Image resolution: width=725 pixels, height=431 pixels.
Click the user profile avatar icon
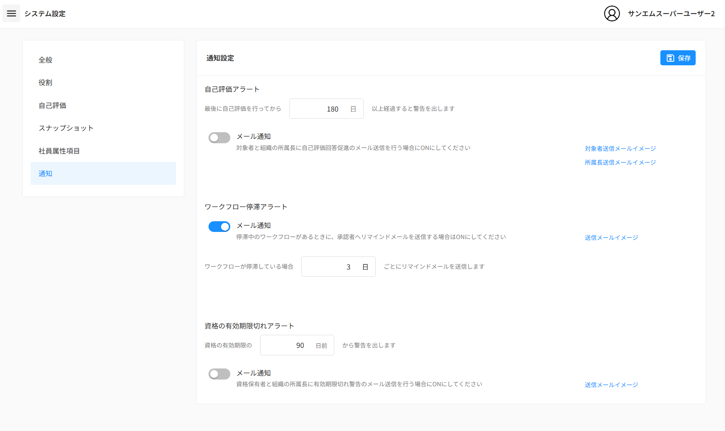click(612, 13)
